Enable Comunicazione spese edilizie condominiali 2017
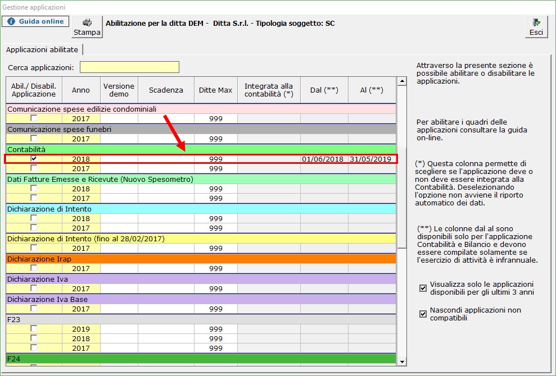 point(34,118)
